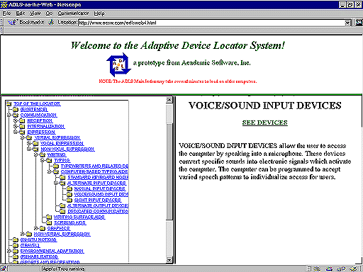Click folder icon beside MANUAL INPUT DEVICES

pos(69,188)
